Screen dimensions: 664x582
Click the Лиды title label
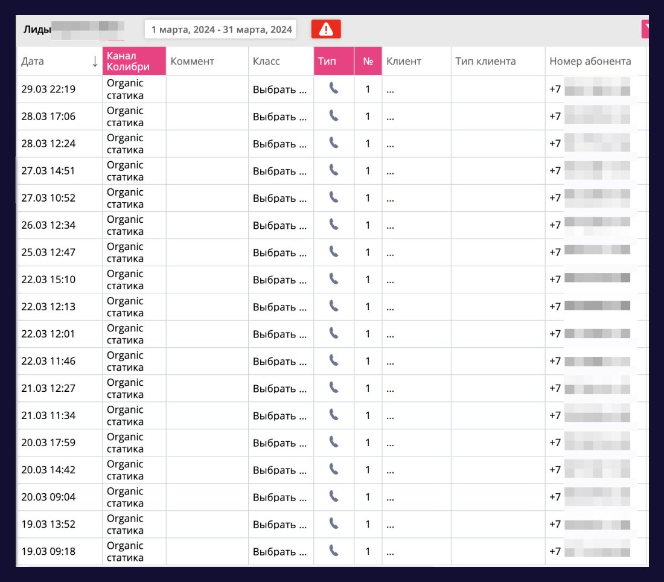37,29
